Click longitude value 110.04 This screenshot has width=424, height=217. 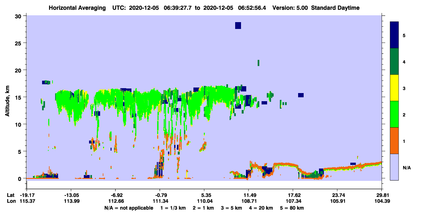pos(204,201)
